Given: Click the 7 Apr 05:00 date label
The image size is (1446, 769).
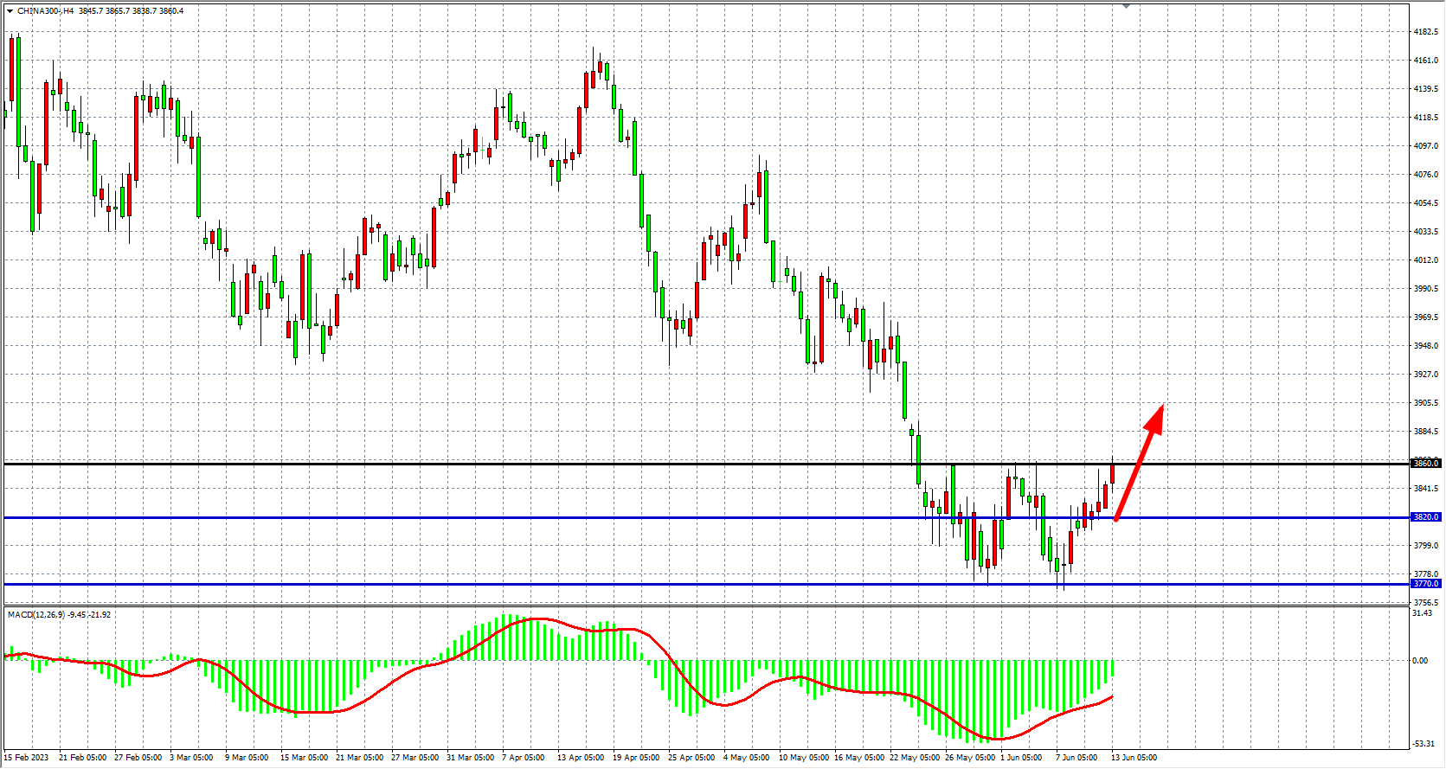Looking at the screenshot, I should tap(523, 758).
